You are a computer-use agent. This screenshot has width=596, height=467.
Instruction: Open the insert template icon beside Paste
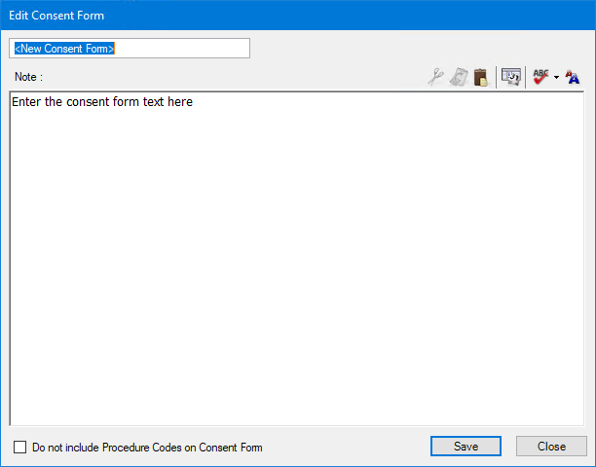(x=511, y=77)
